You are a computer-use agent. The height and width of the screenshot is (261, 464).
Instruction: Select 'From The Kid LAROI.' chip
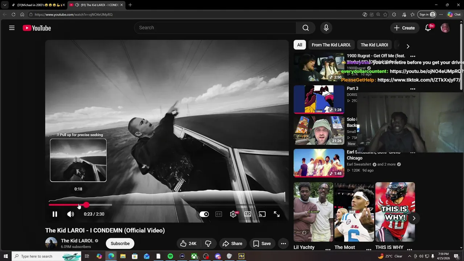[331, 45]
